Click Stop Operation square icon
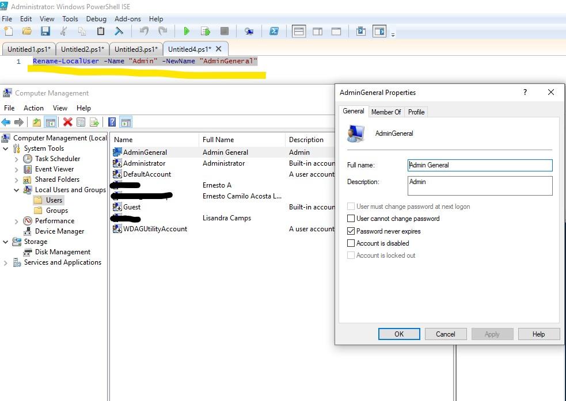Image resolution: width=566 pixels, height=401 pixels. [x=224, y=32]
